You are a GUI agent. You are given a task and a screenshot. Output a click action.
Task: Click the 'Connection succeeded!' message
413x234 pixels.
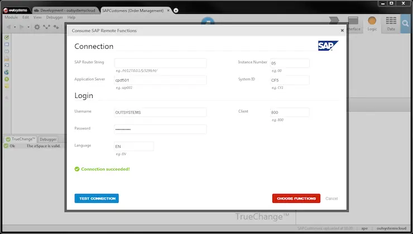[105, 169]
